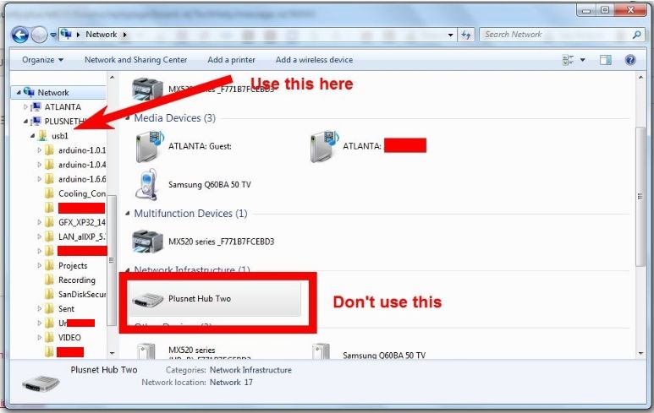Select the usb1 network share folder
Screen dimensions: 654x413
(x=59, y=135)
